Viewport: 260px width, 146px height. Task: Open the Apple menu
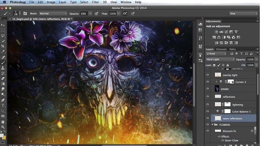tap(4, 2)
